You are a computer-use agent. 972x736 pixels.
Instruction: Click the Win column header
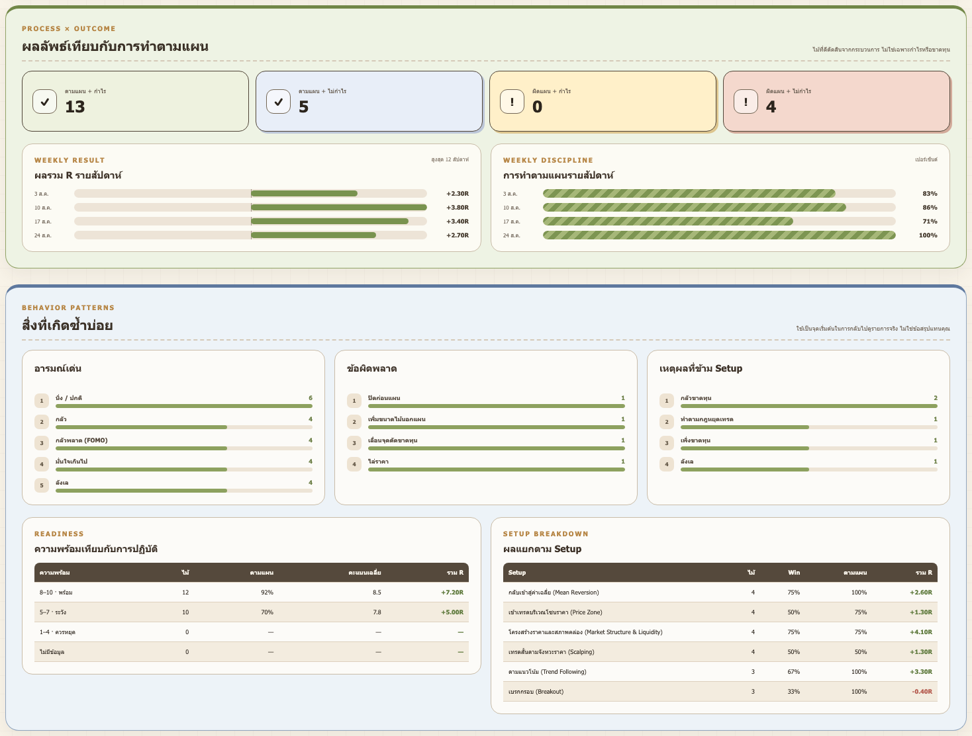(x=794, y=573)
